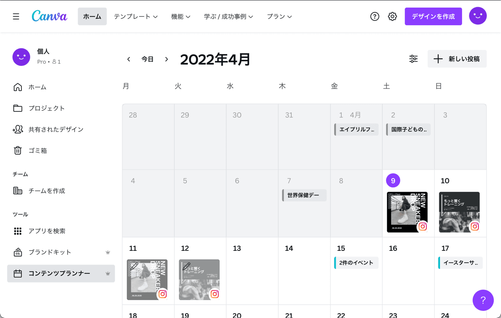501x318 pixels.
Task: Open the 学ぶ/成功事例 menu
Action: coord(229,16)
